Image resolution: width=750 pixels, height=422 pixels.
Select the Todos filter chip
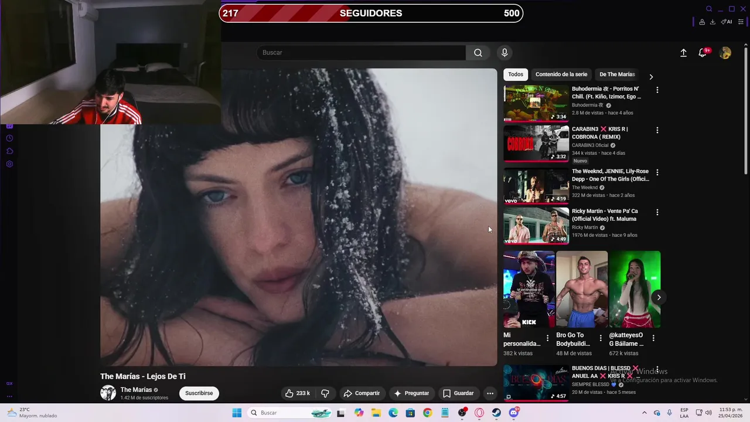(516, 74)
